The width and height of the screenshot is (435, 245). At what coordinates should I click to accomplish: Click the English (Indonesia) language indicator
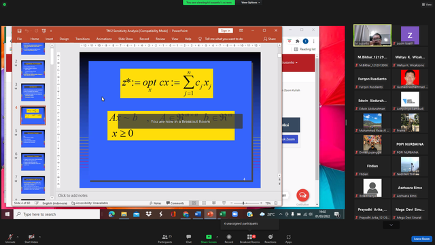(54, 203)
